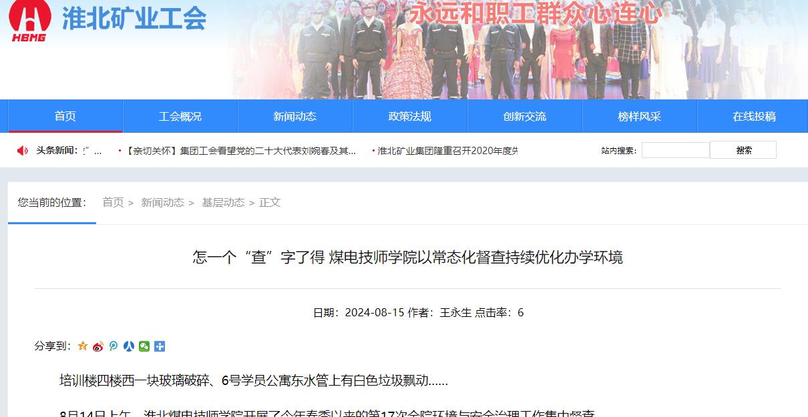Open the 工会概况 menu item
Image resolution: width=808 pixels, height=417 pixels.
[x=180, y=116]
